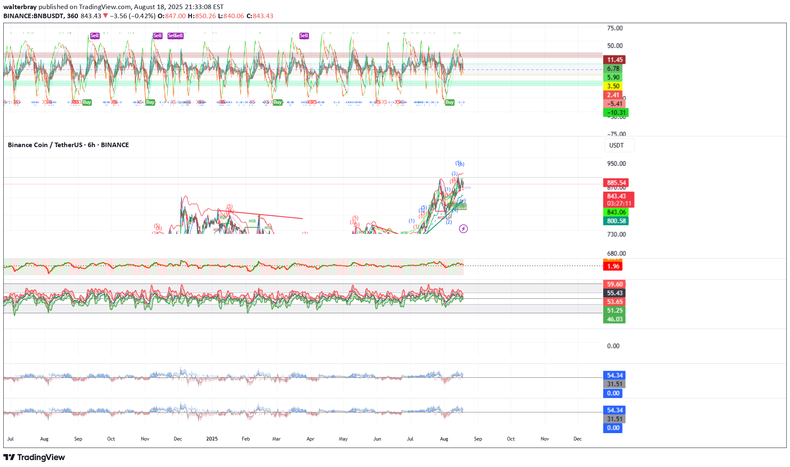Click the C:843.43 close value

click(x=260, y=16)
